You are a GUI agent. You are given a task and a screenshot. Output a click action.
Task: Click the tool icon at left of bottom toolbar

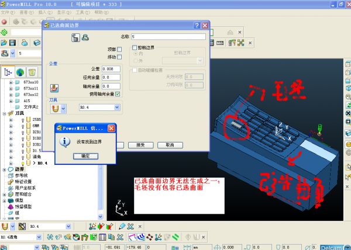point(5,227)
